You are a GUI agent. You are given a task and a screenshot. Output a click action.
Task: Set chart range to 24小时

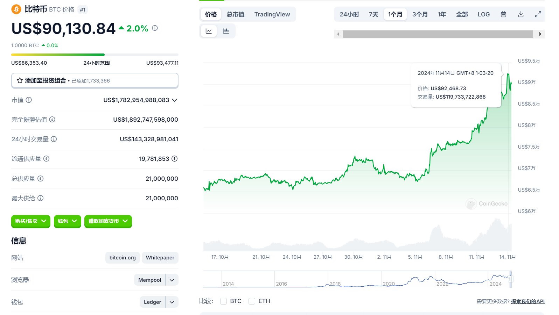click(x=349, y=14)
